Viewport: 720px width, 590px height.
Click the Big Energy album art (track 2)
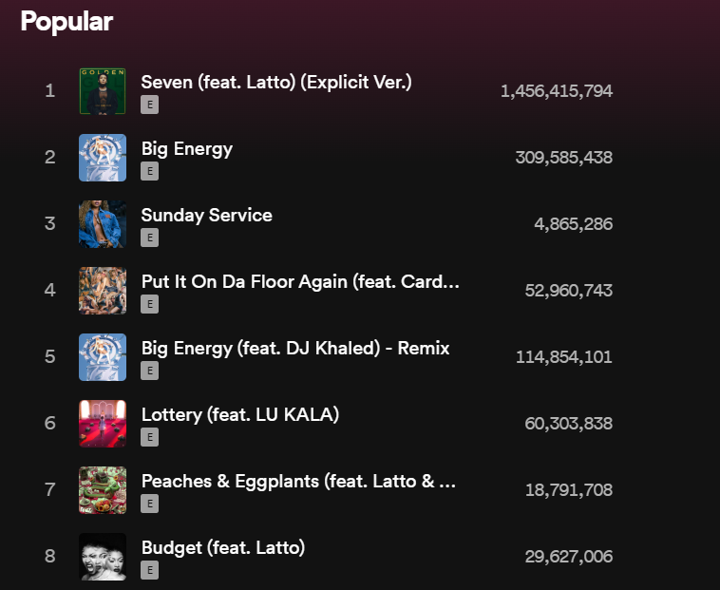pos(103,158)
